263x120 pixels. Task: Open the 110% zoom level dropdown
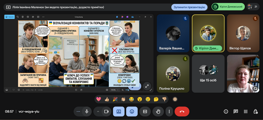(x=115, y=90)
